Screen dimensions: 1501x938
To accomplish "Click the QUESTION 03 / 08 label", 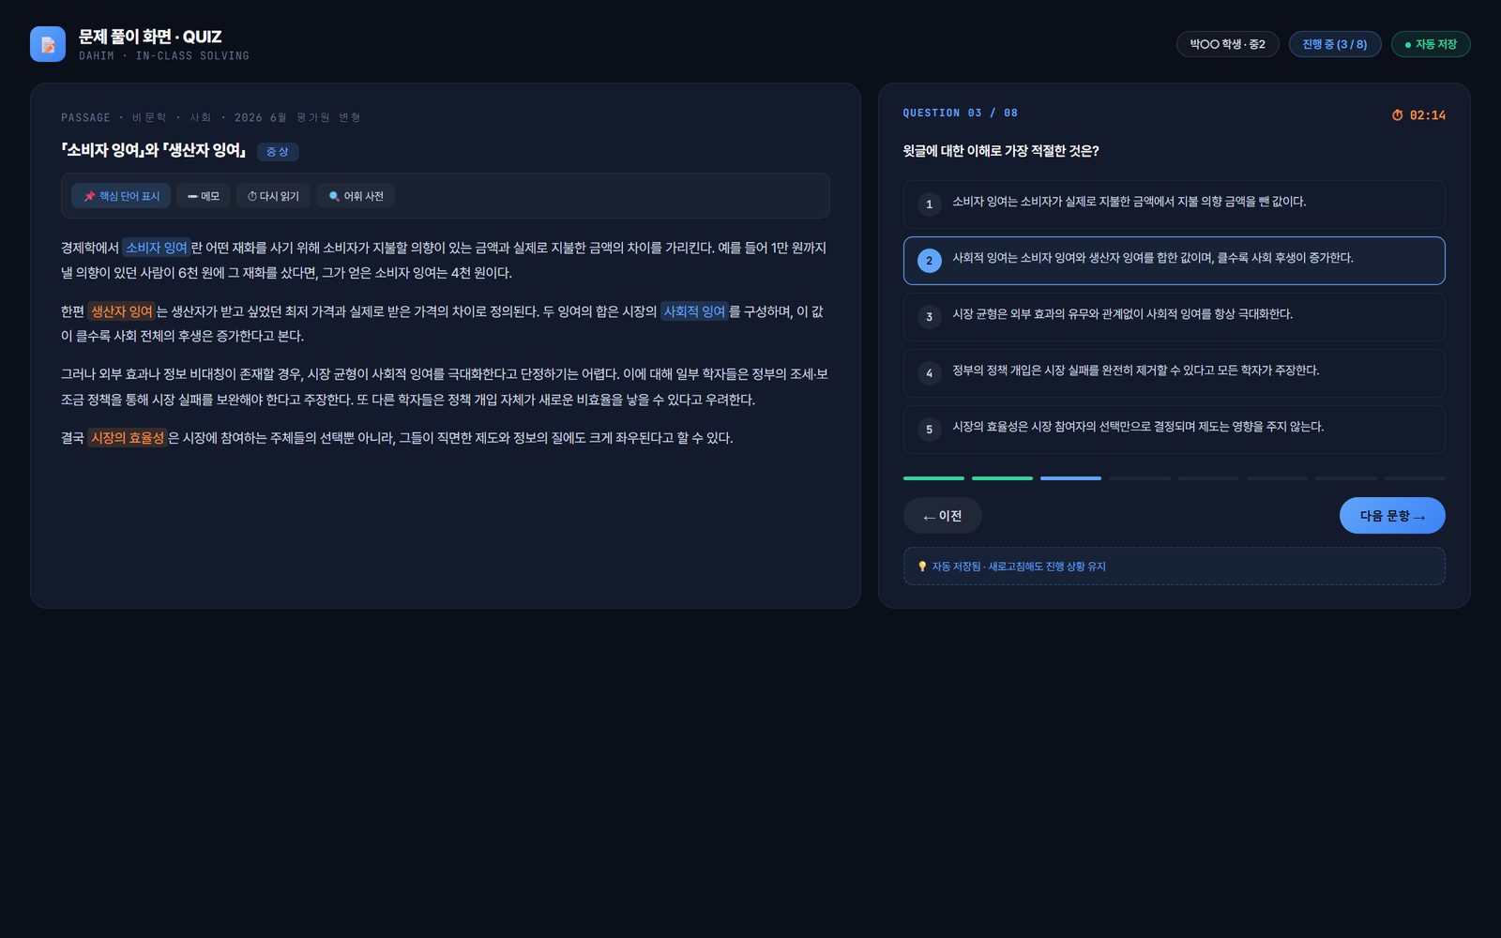I will coord(960,113).
